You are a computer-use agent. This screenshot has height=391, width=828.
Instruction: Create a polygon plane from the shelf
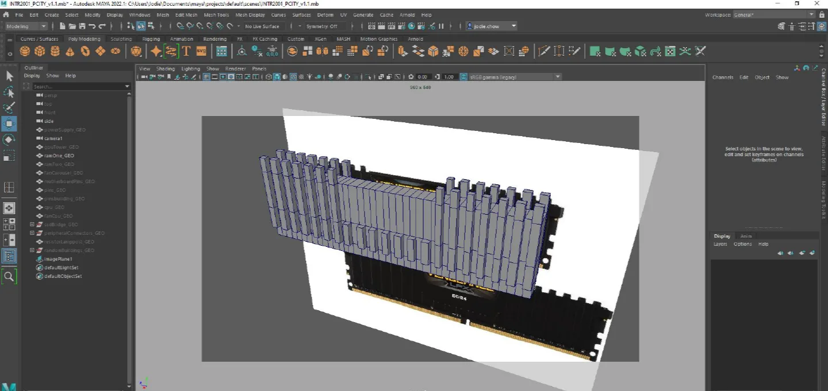point(100,51)
